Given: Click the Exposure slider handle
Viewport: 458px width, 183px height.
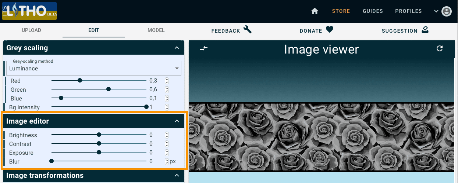Looking at the screenshot, I should tap(99, 153).
